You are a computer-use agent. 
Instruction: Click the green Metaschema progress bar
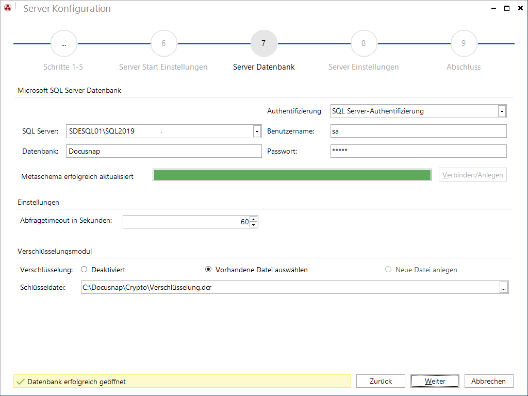(x=292, y=175)
